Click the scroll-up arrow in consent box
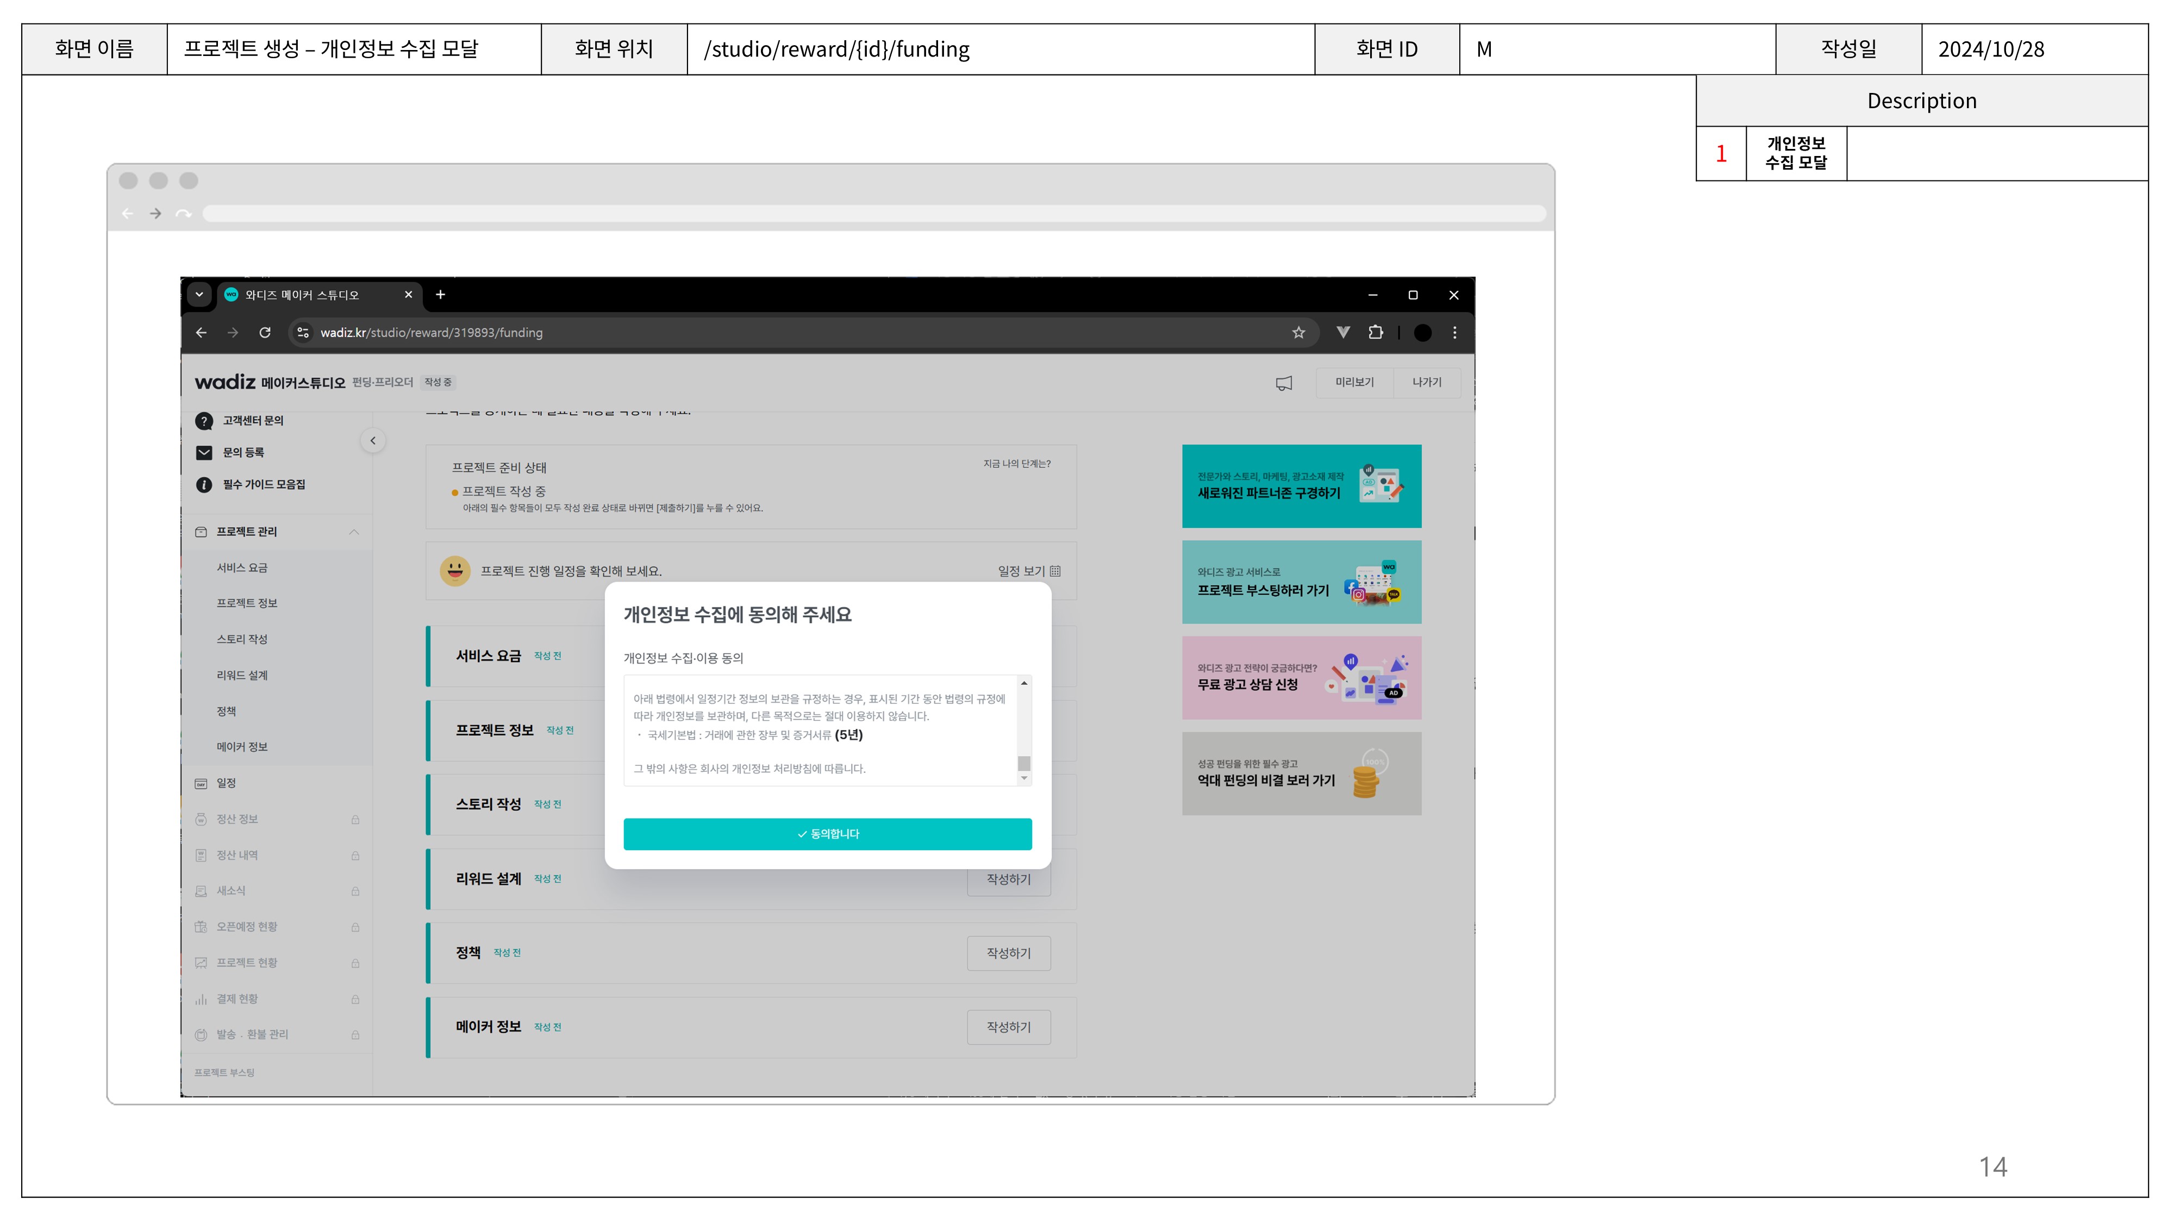 (x=1024, y=683)
